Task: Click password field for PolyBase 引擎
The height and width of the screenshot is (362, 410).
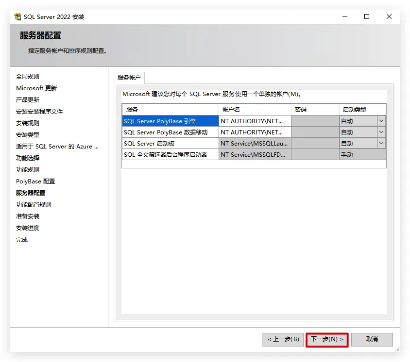Action: pos(315,121)
